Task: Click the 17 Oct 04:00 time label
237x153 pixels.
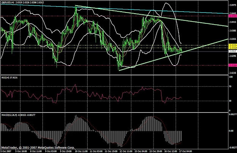Action: point(185,151)
